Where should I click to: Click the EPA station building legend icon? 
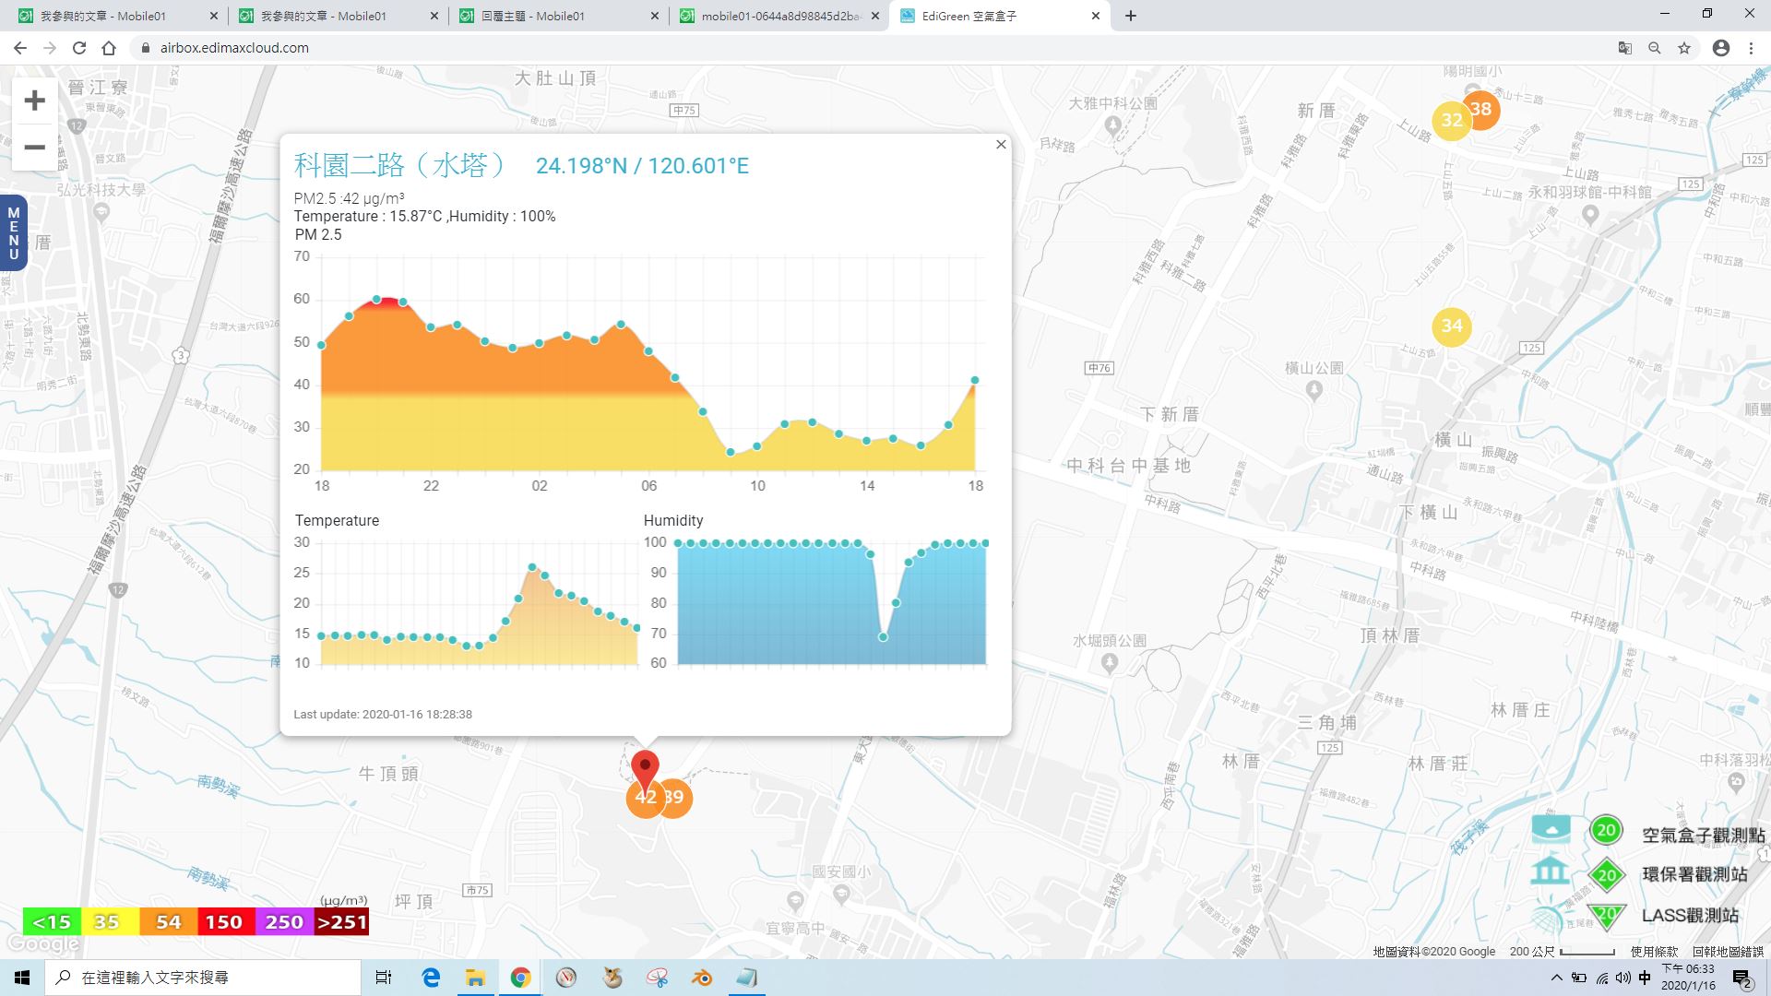1551,871
